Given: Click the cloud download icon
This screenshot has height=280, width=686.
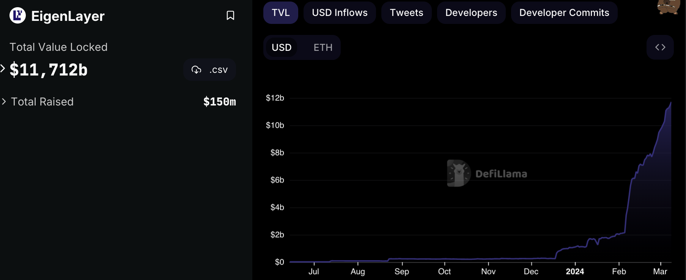Looking at the screenshot, I should (196, 70).
